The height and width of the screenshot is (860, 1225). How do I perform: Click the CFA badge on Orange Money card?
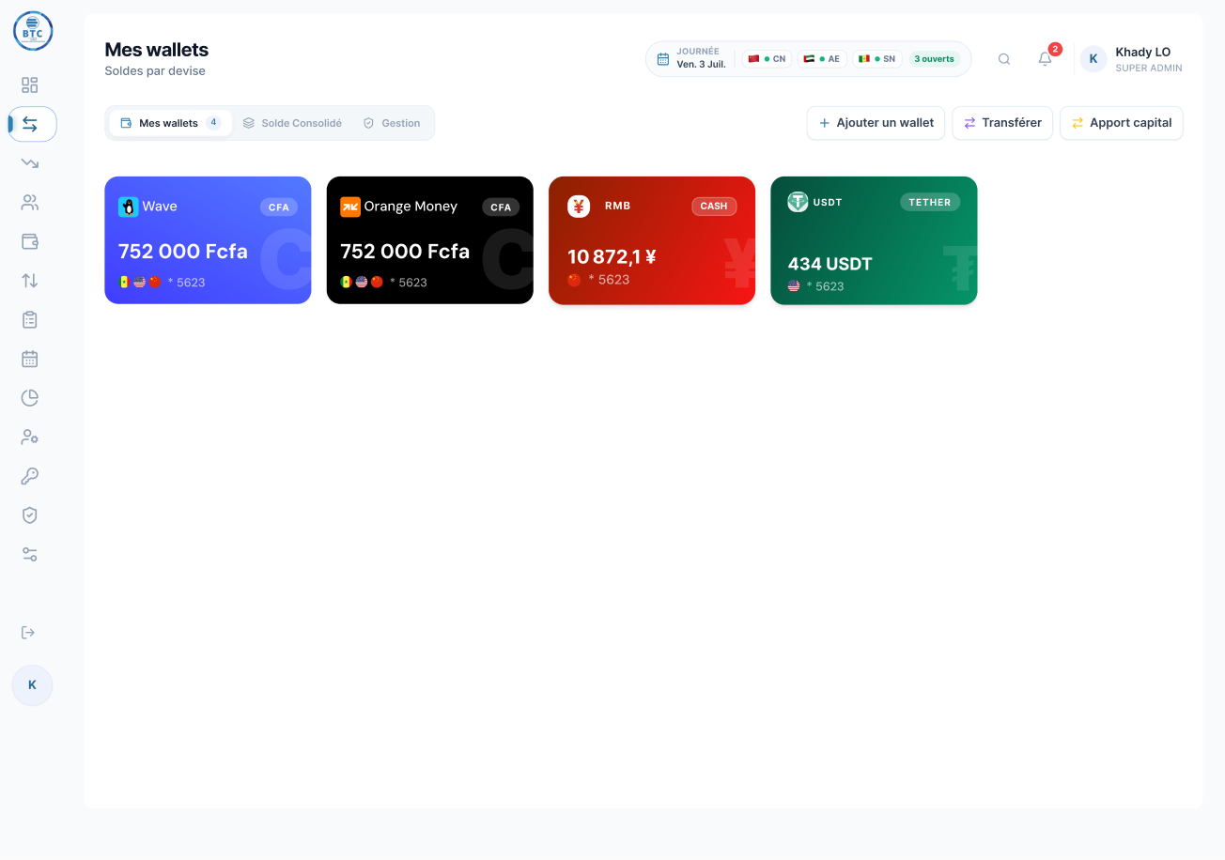coord(501,207)
